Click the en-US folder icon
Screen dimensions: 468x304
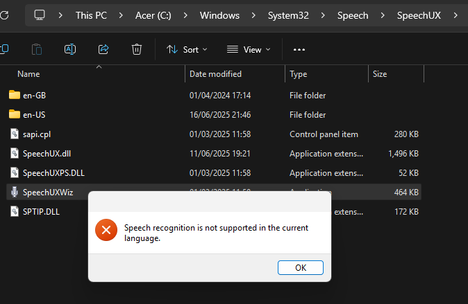[15, 114]
